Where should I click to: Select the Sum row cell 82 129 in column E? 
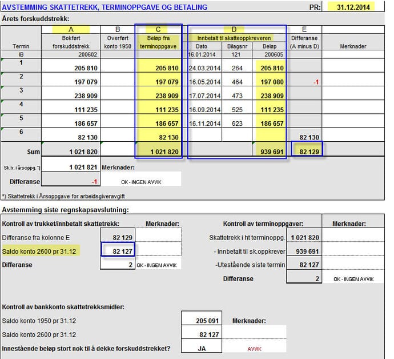click(305, 151)
